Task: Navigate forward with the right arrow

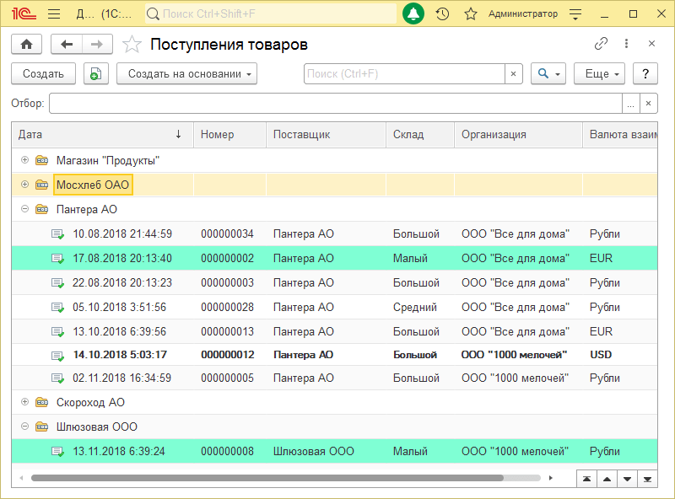Action: pyautogui.click(x=97, y=45)
